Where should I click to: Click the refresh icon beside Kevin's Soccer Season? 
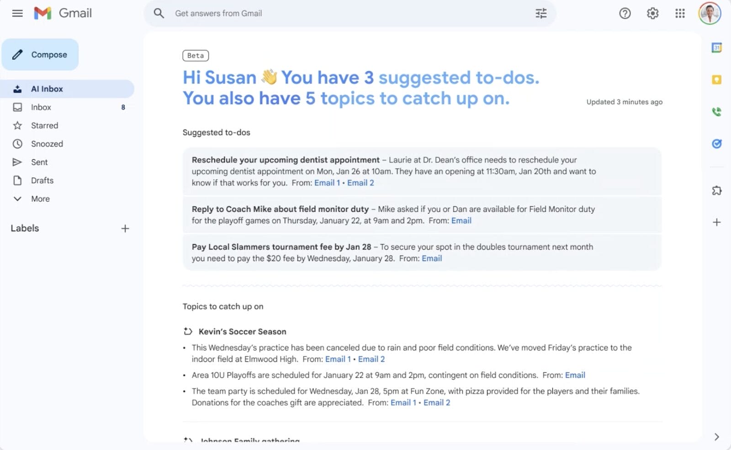pos(187,331)
